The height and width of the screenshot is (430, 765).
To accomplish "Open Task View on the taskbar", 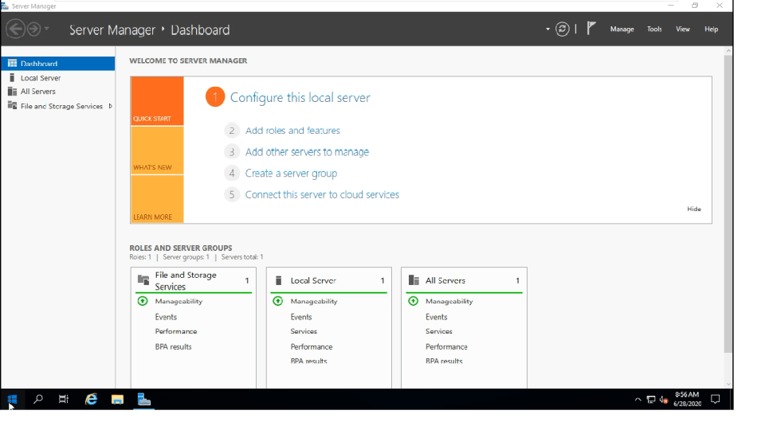I will [x=64, y=399].
